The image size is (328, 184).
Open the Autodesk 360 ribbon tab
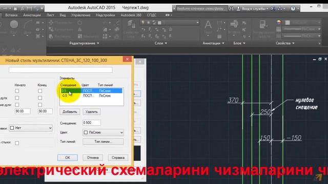131,15
